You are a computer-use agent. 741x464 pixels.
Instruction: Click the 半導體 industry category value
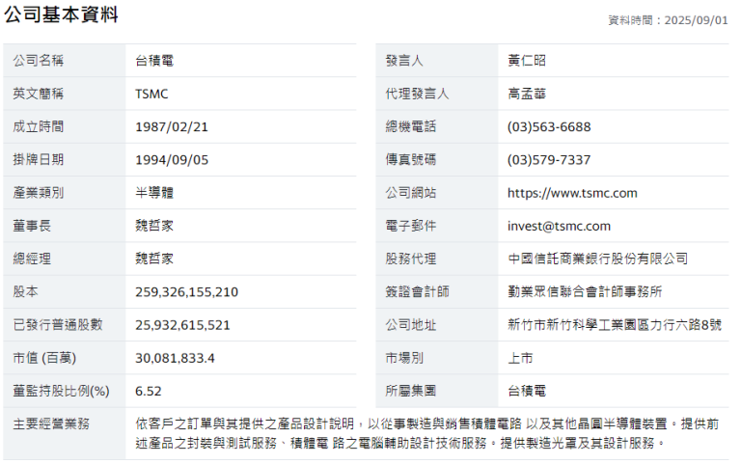point(154,192)
